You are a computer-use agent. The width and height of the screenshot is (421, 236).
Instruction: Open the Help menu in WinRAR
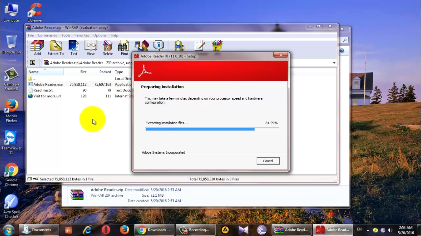tap(114, 35)
